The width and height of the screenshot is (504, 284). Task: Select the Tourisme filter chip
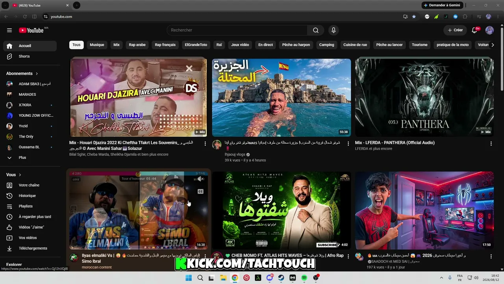420,45
